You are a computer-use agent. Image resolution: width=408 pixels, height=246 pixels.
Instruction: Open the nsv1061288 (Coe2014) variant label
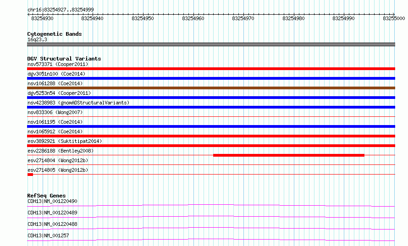(x=55, y=83)
